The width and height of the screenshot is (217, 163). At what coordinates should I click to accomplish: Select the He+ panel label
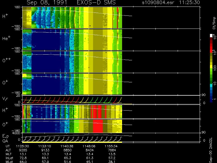(6, 38)
